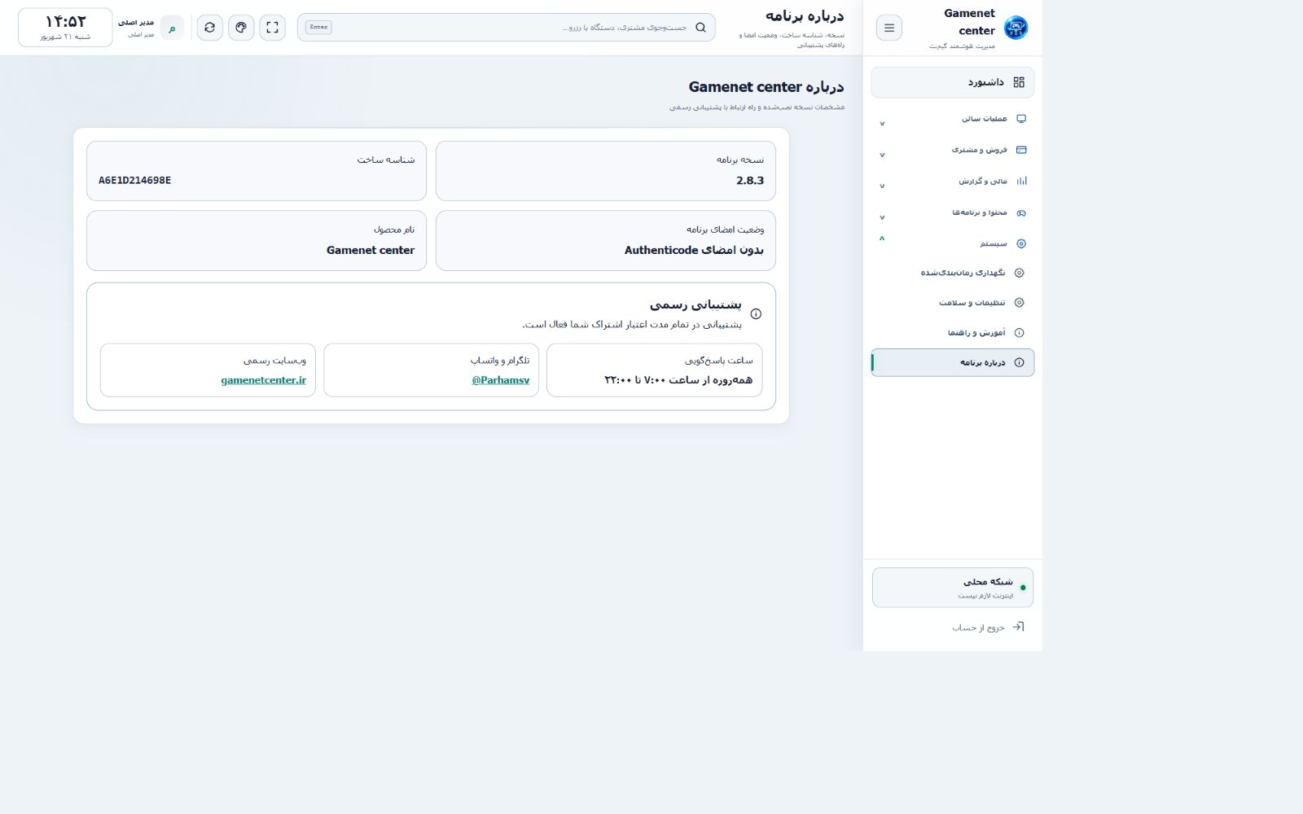Expand the مالی و گزارش section
Viewport: 1303px width, 814px height.
[953, 181]
